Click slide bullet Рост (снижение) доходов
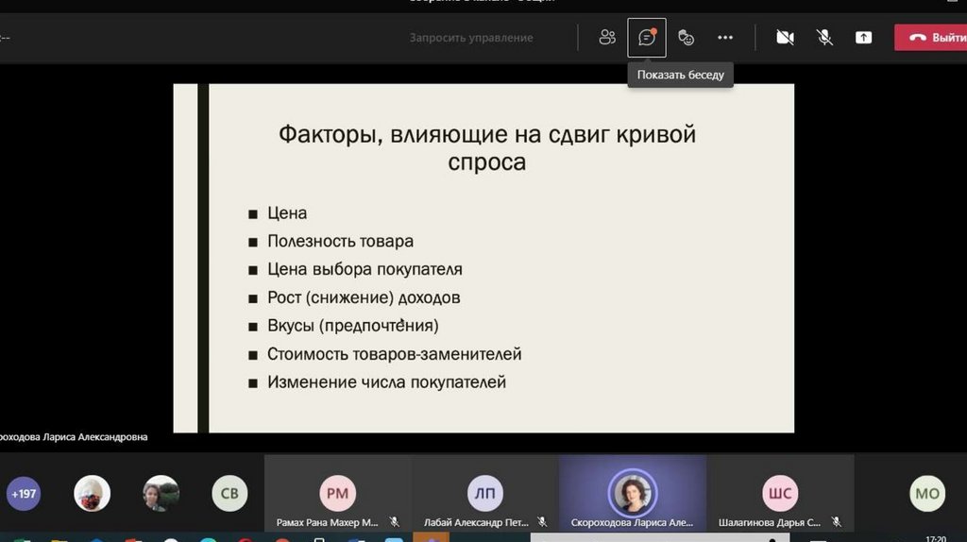The width and height of the screenshot is (967, 542). [x=364, y=297]
